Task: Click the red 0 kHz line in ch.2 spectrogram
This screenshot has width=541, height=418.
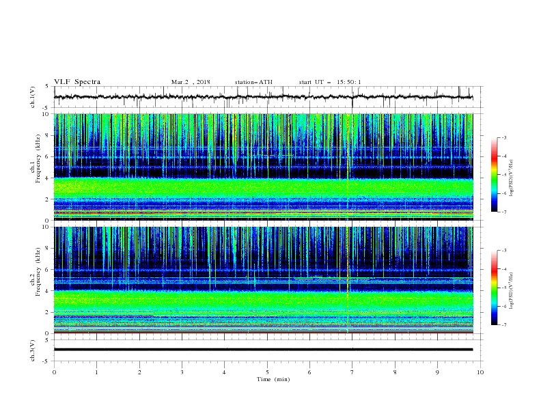Action: (x=263, y=333)
